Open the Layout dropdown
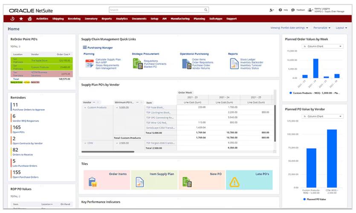Viewport: 356px width, 213px height. (341, 28)
